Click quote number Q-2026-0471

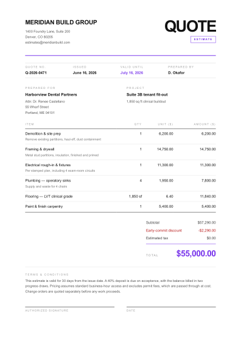[x=36, y=72]
